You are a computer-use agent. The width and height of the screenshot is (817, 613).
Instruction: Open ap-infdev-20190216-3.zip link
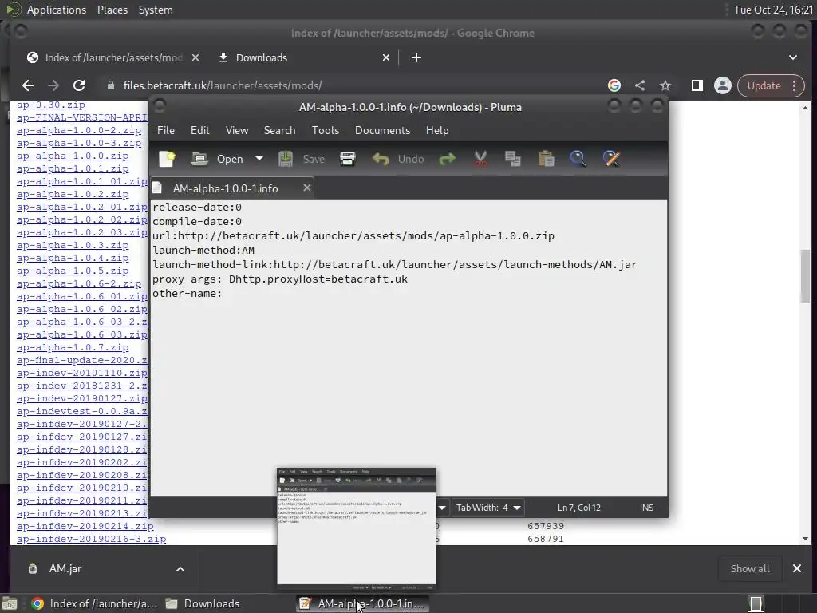[91, 539]
